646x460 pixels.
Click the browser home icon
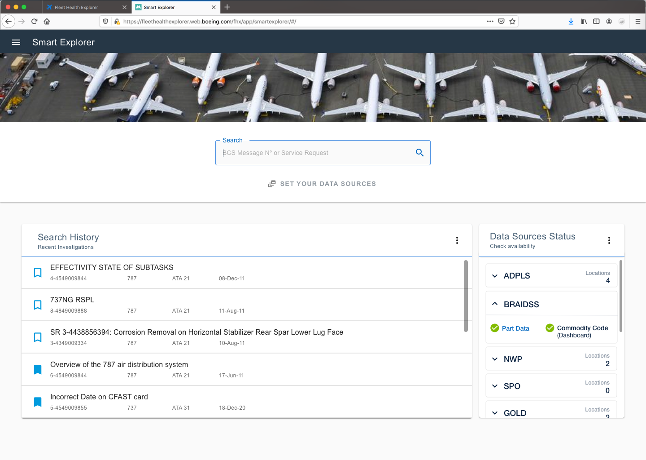(x=47, y=21)
